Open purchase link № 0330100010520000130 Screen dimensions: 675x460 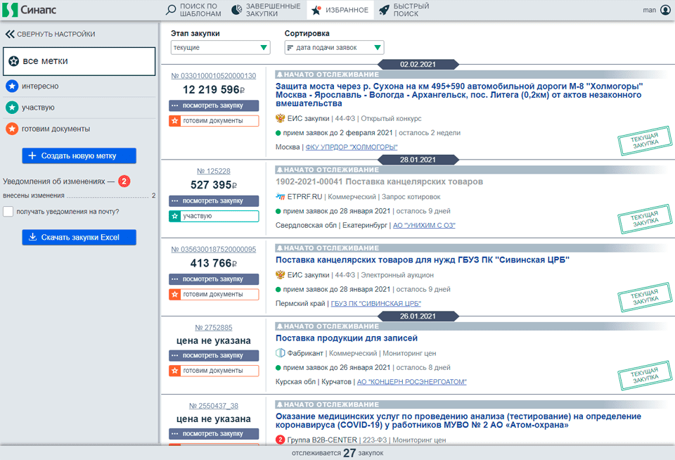click(x=214, y=76)
